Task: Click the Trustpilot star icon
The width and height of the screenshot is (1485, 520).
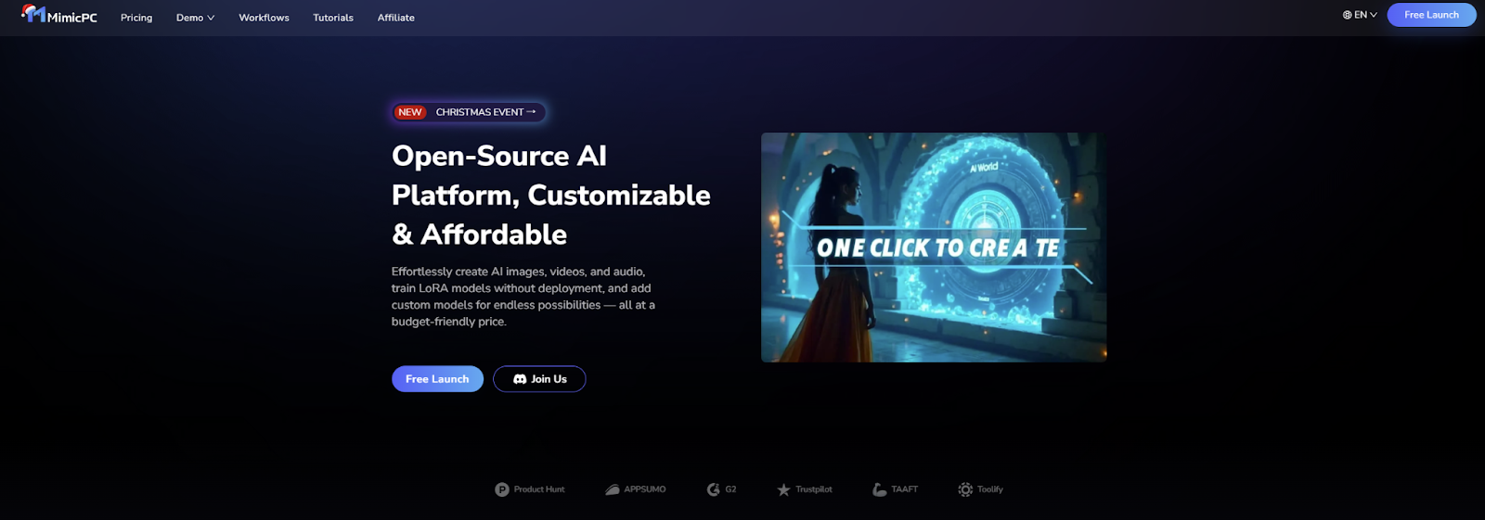Action: point(783,489)
